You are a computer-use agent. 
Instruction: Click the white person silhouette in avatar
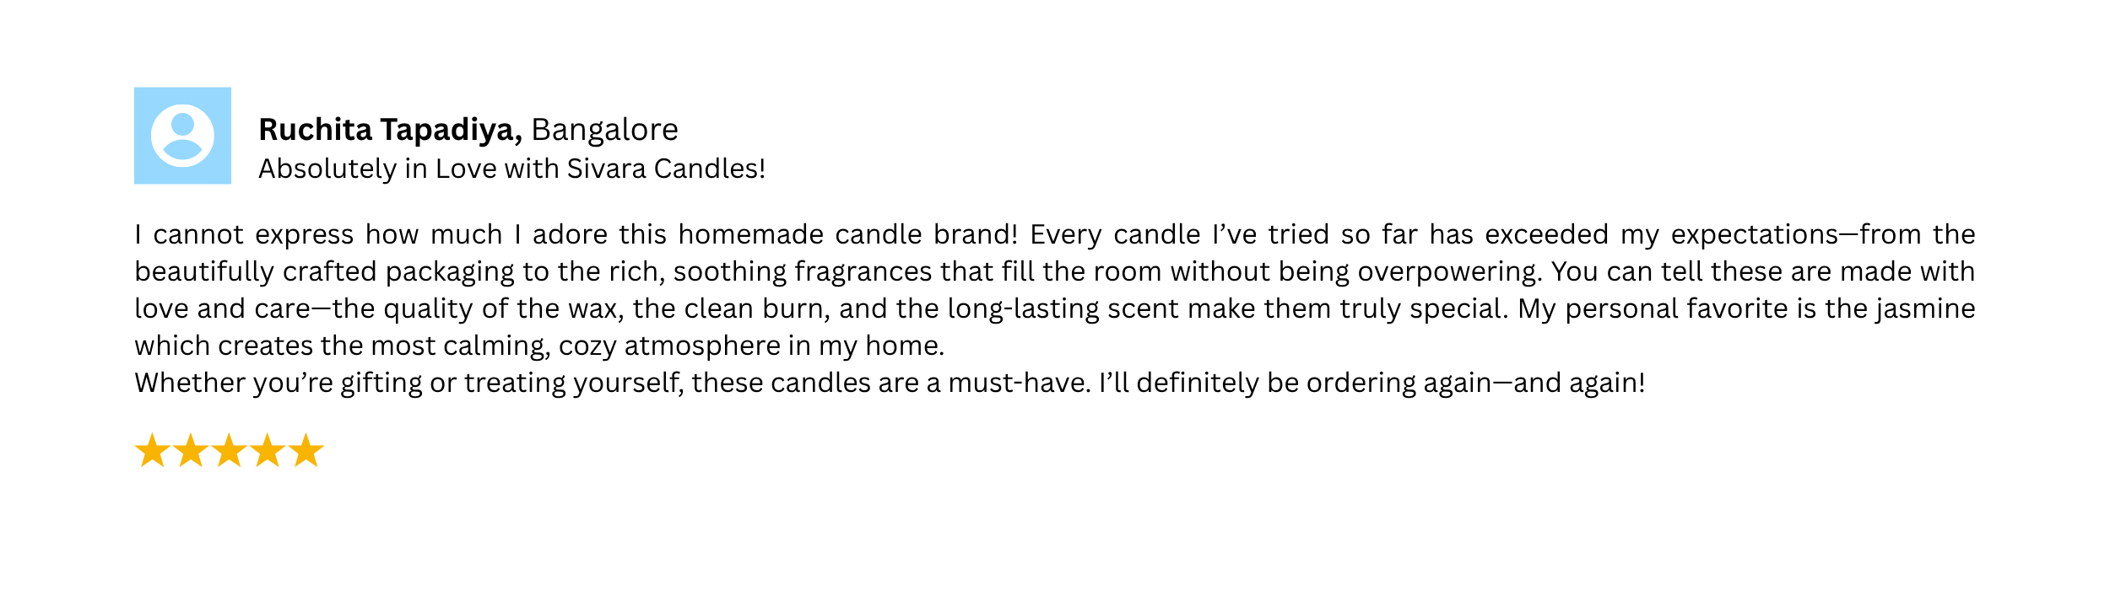pyautogui.click(x=182, y=136)
